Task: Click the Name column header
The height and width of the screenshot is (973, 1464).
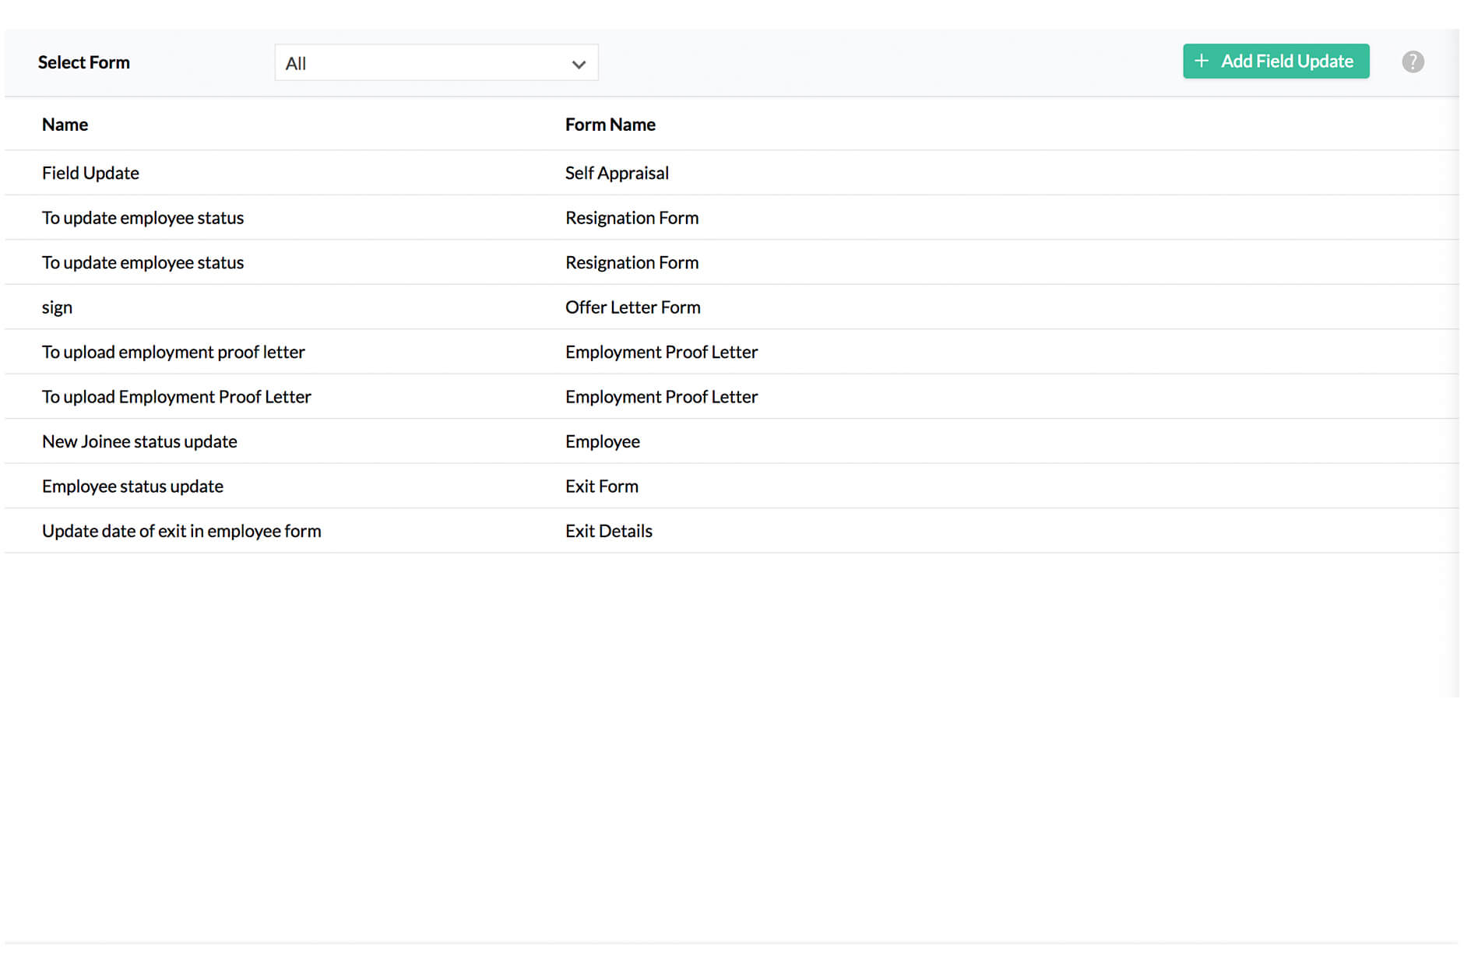Action: point(65,124)
